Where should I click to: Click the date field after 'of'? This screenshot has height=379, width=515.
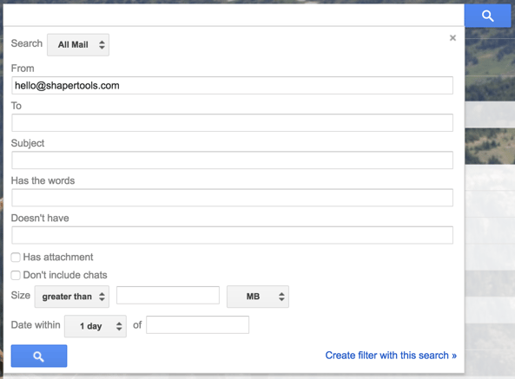pos(197,325)
